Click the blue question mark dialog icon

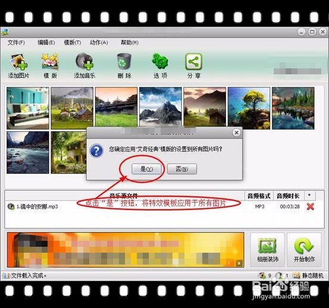pos(96,150)
